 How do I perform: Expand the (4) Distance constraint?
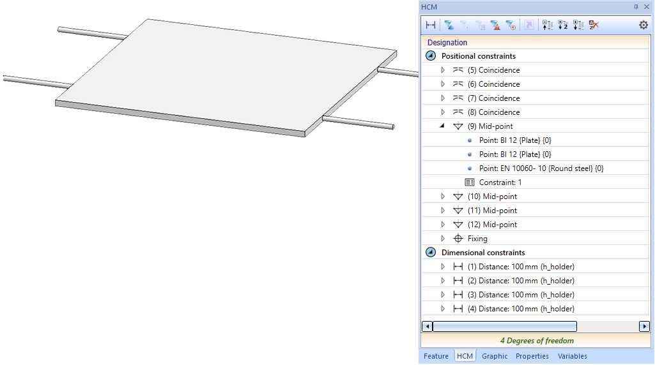coord(443,309)
